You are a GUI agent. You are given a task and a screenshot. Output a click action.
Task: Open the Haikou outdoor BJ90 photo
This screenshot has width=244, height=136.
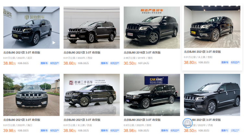point(31,95)
